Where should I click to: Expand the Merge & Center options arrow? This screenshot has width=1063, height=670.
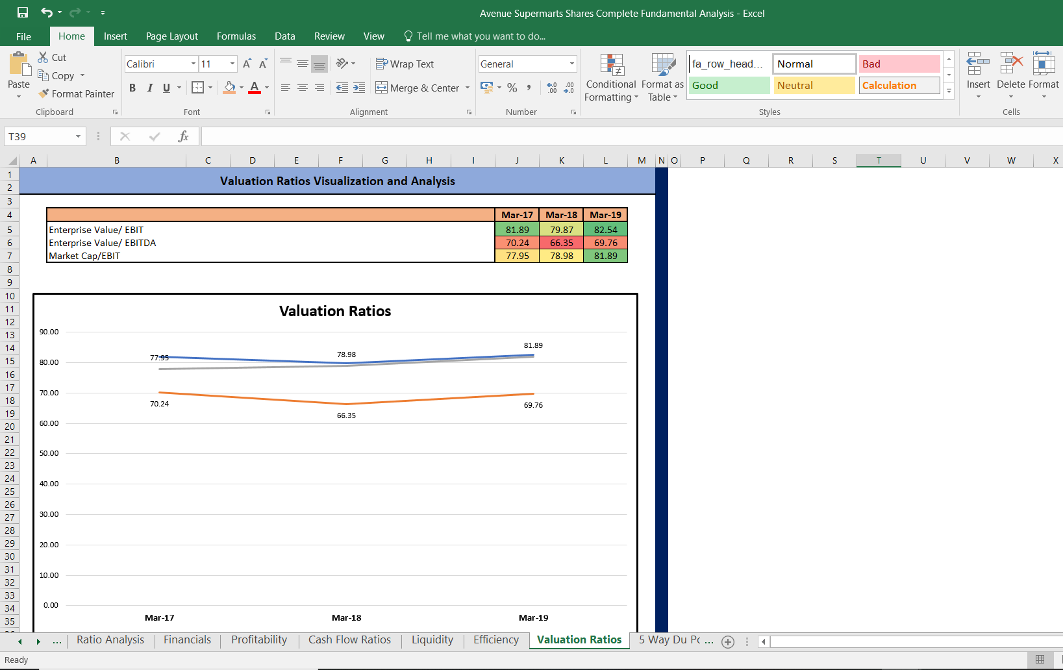468,88
